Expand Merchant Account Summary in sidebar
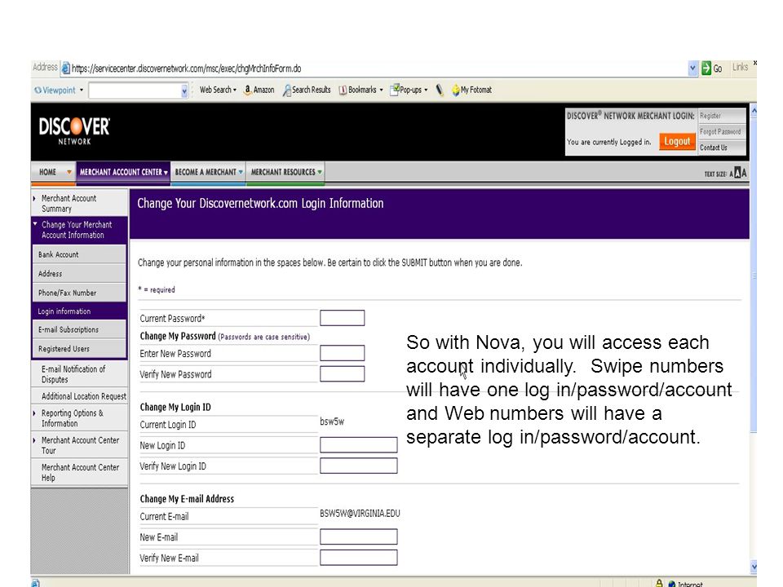 [x=34, y=198]
